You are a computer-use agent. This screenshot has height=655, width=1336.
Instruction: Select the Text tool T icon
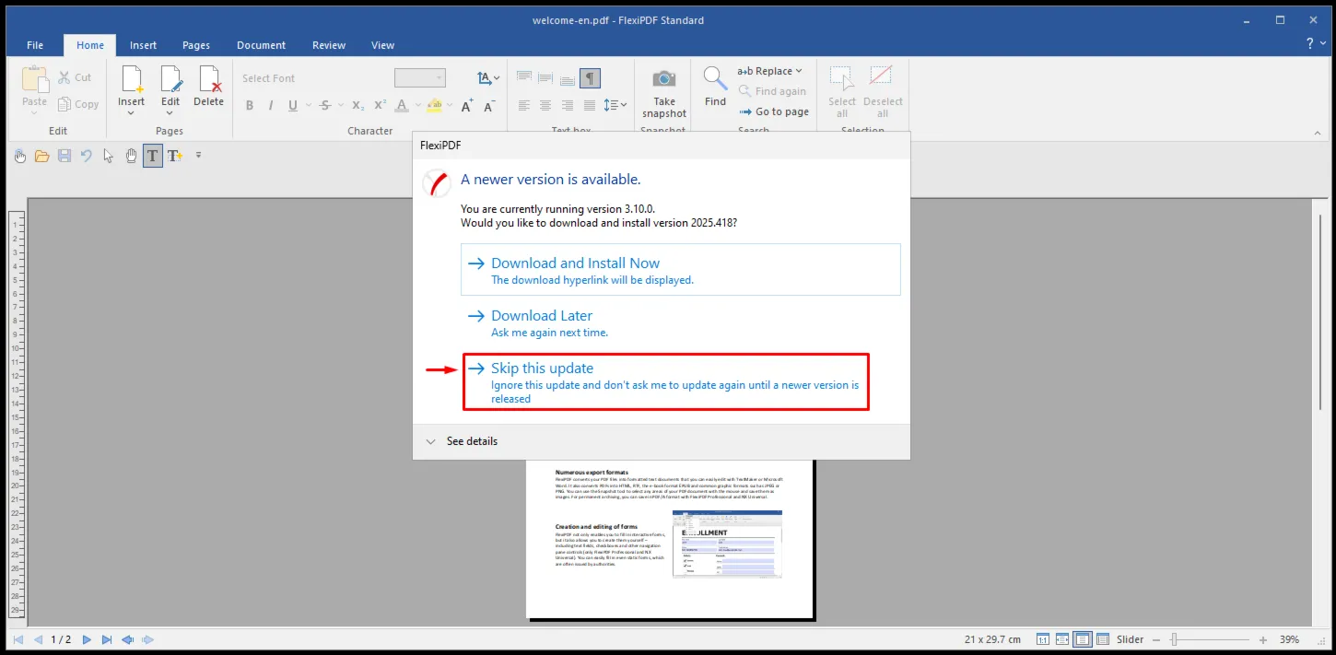coord(153,156)
